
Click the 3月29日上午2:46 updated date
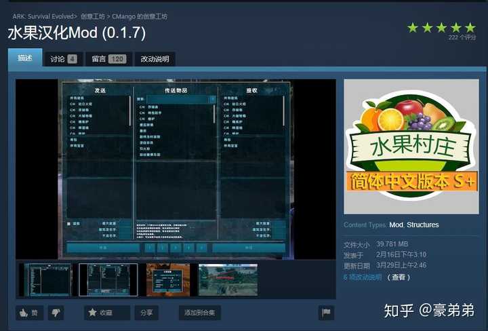(x=401, y=265)
